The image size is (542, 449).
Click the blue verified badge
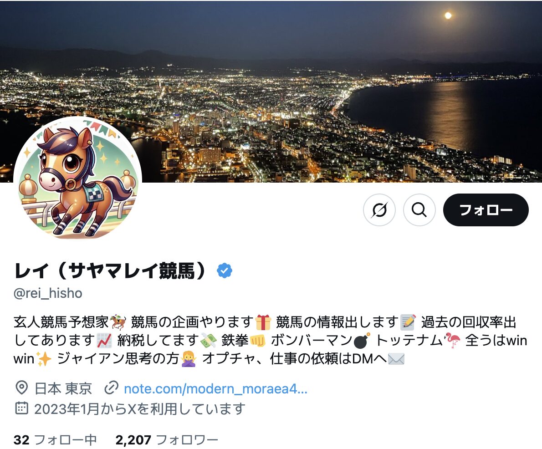click(x=225, y=270)
